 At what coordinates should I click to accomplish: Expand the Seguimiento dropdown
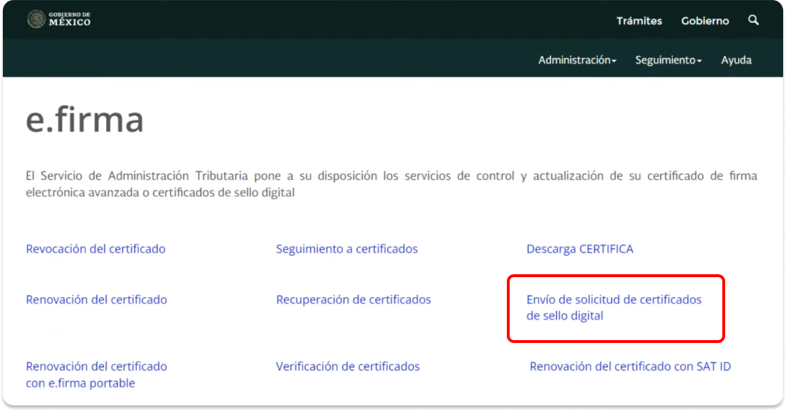668,60
